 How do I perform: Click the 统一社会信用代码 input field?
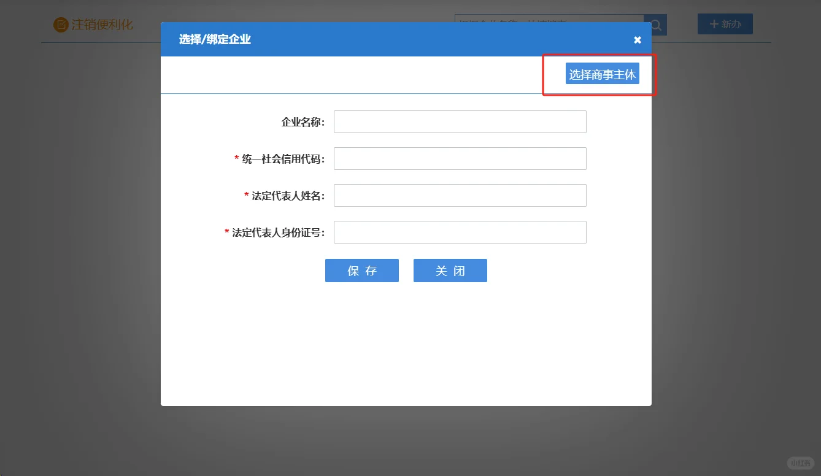pyautogui.click(x=460, y=158)
